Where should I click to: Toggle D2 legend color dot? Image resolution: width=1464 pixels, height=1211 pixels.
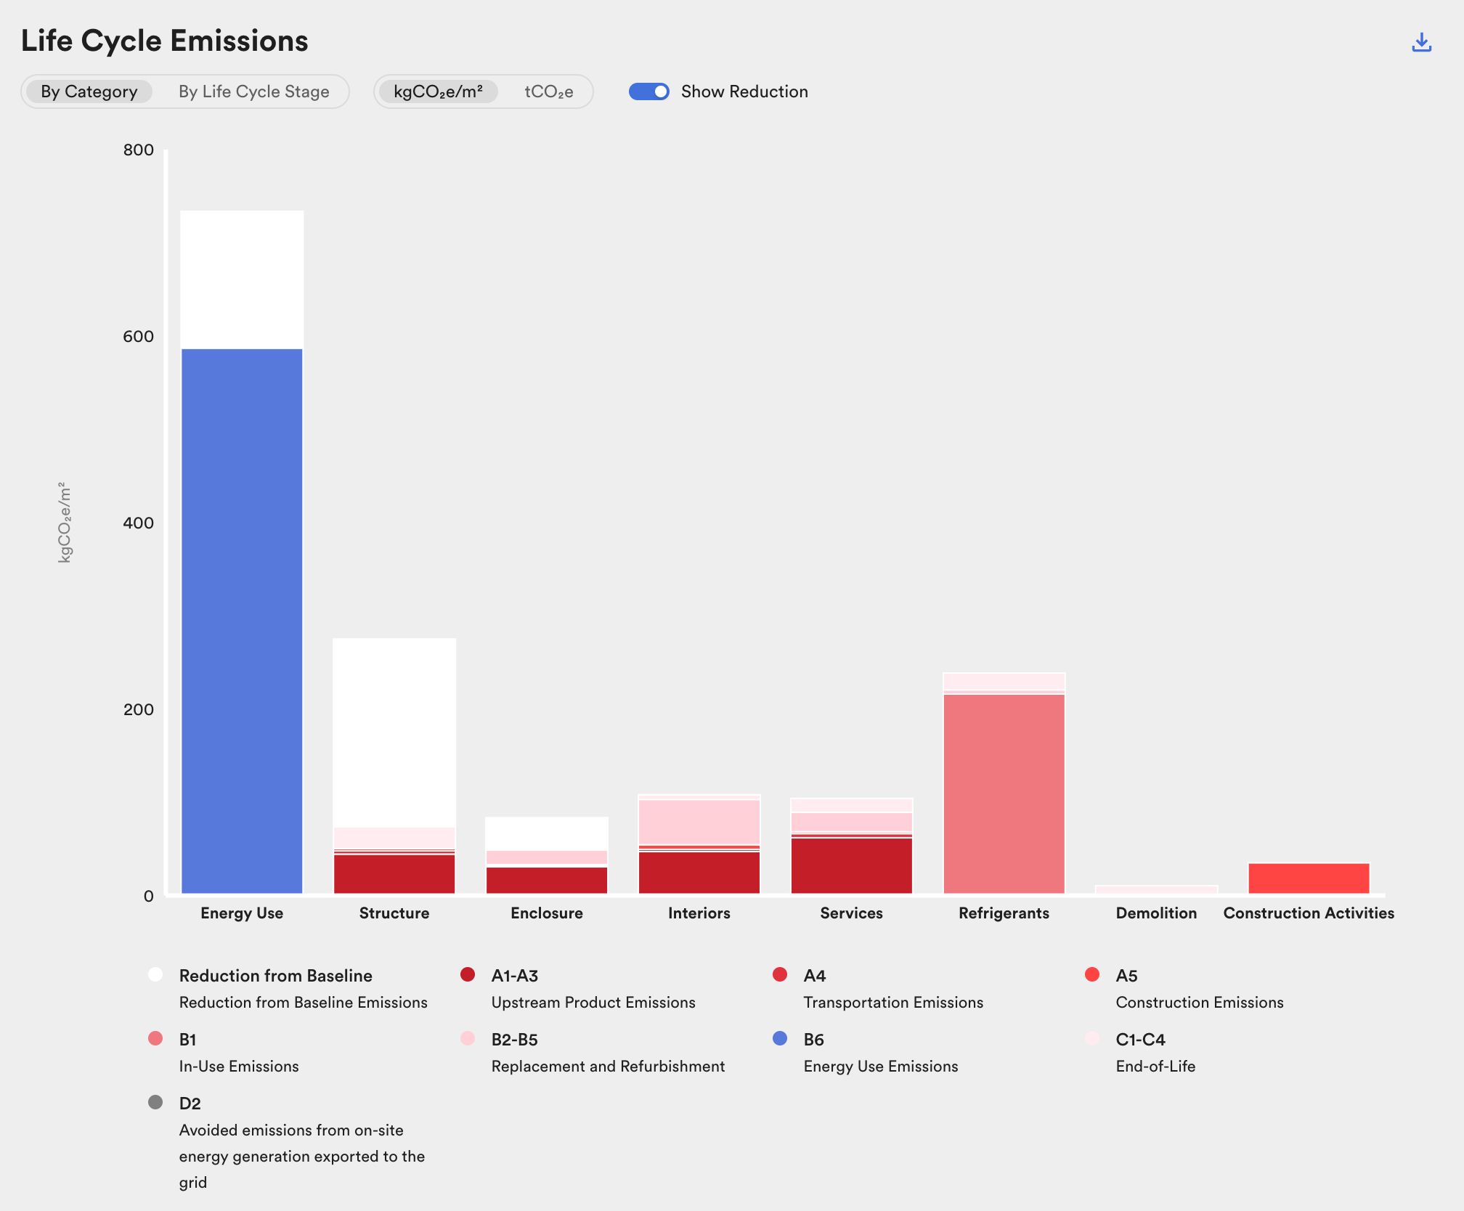coord(155,1102)
